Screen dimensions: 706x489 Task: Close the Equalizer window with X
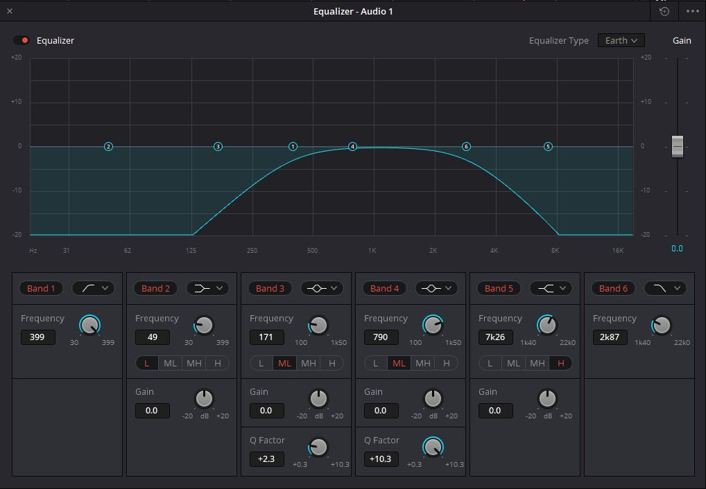click(x=10, y=11)
